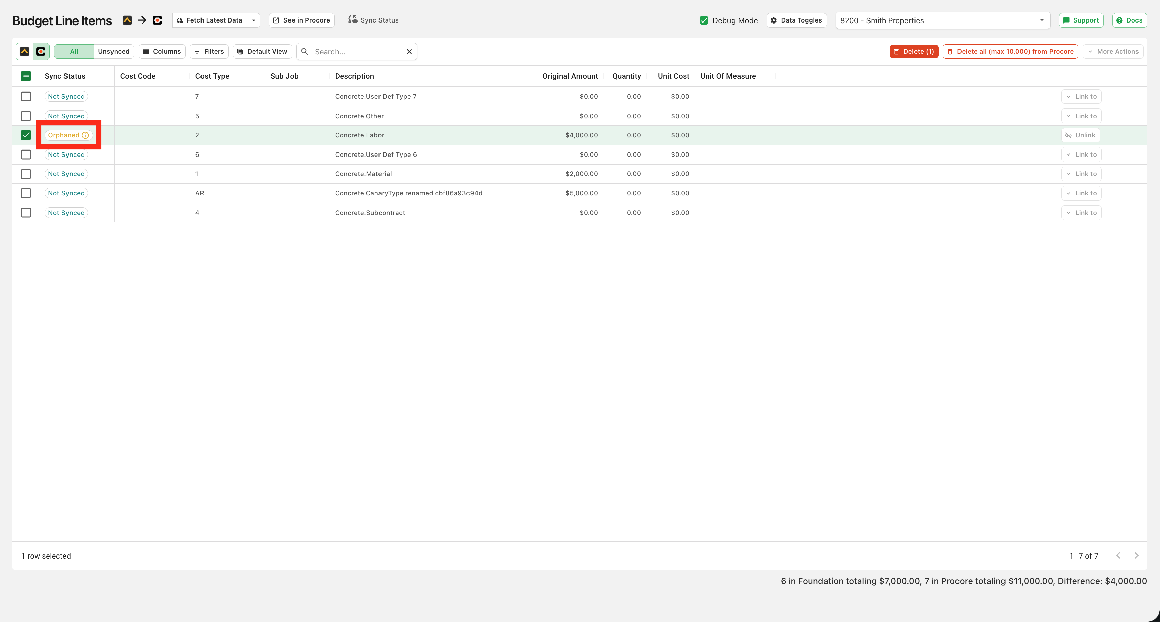
Task: Sort by the Description column header
Action: point(354,76)
